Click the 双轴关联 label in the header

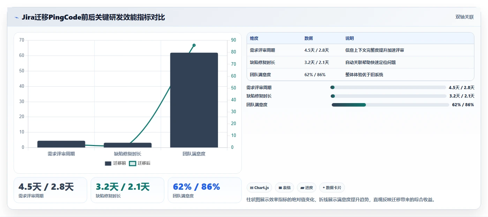[464, 17]
